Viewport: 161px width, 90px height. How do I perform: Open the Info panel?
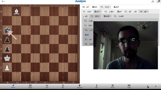pos(97,86)
